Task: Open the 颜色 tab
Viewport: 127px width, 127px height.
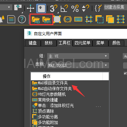Action: [116, 43]
